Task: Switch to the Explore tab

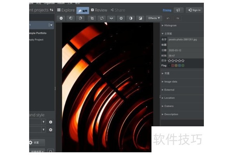Action: coord(66,10)
